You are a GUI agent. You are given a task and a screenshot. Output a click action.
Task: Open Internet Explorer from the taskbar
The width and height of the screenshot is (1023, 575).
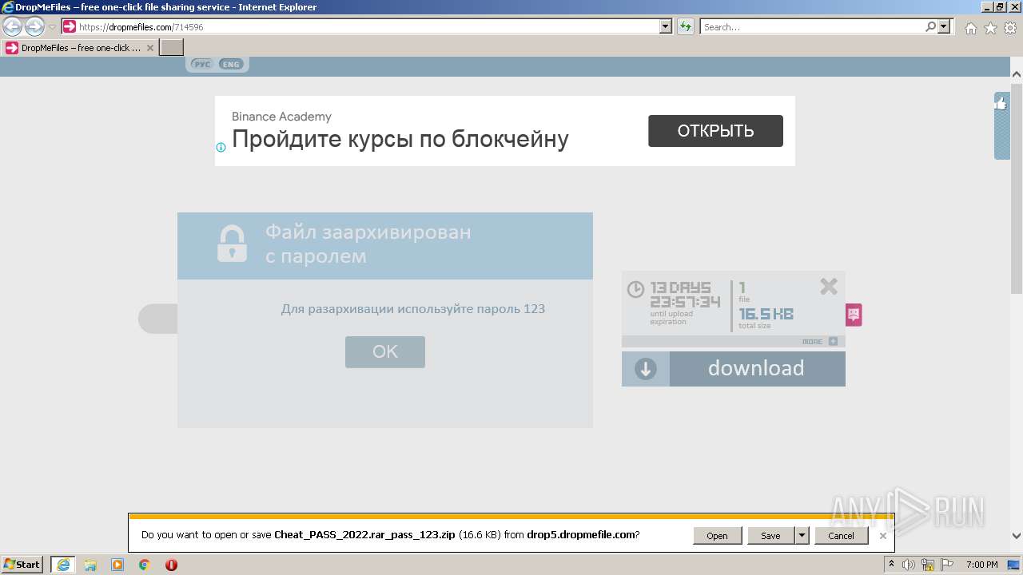[62, 565]
